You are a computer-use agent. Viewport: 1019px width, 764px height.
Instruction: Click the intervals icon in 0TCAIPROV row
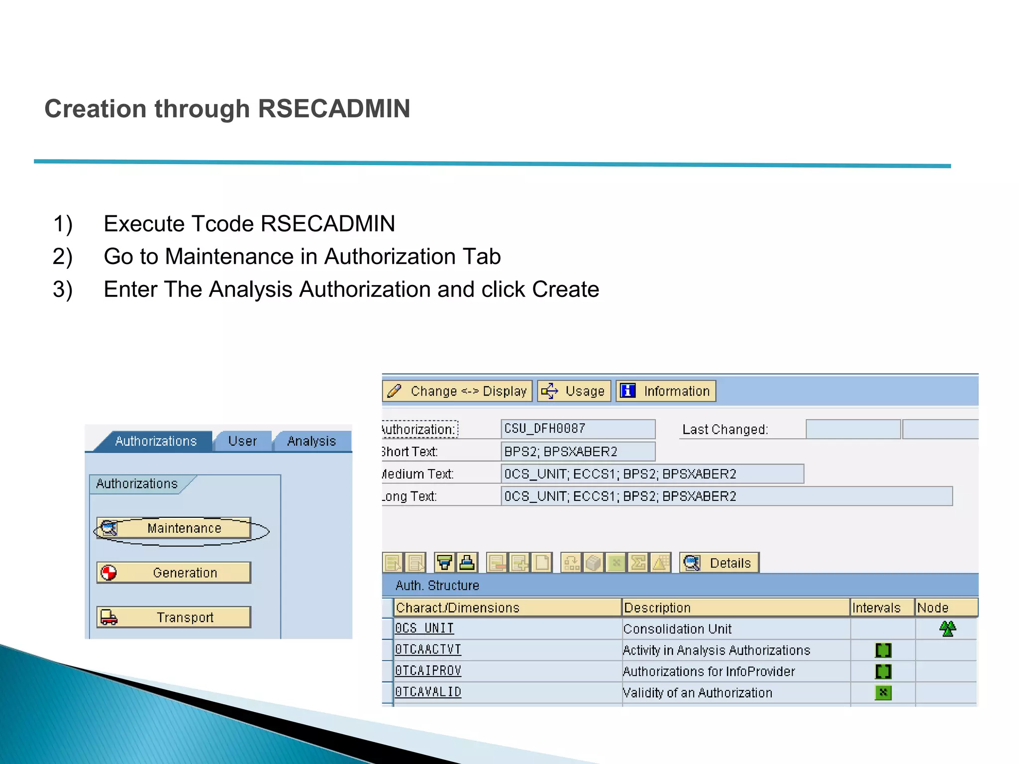883,671
